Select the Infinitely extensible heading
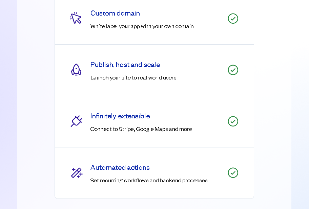Viewport: 309px width, 209px height. point(120,116)
